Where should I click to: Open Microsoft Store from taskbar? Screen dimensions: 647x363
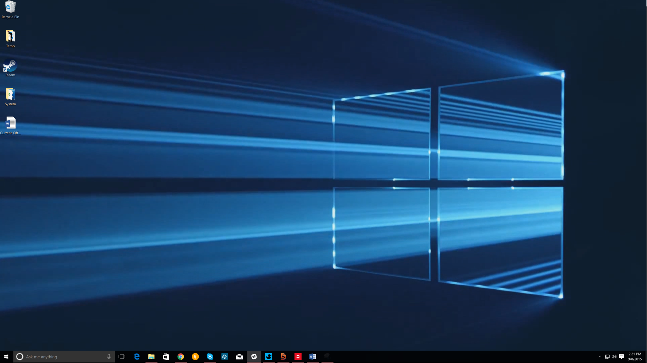166,356
